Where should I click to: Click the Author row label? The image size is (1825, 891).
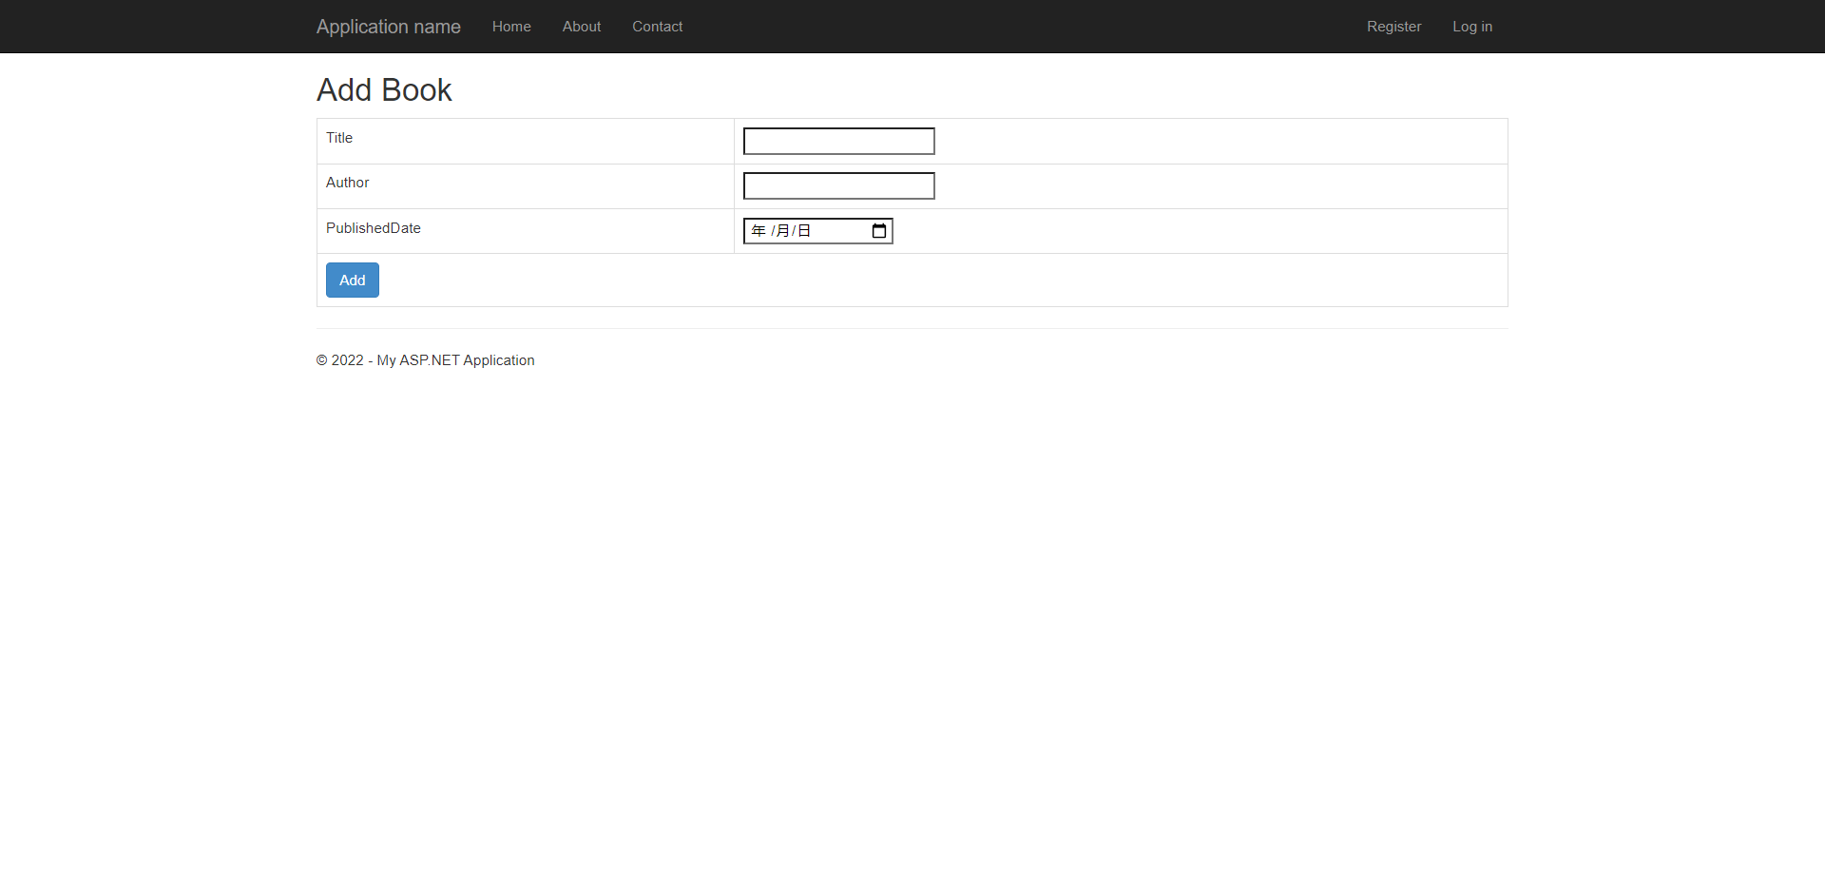tap(347, 182)
